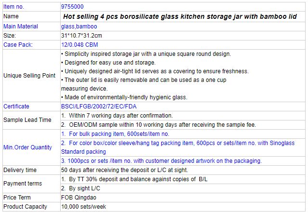Viewport: 308px width, 213px height.
Task: Click the bulk packing 600sets minimum order line
Action: click(115, 134)
